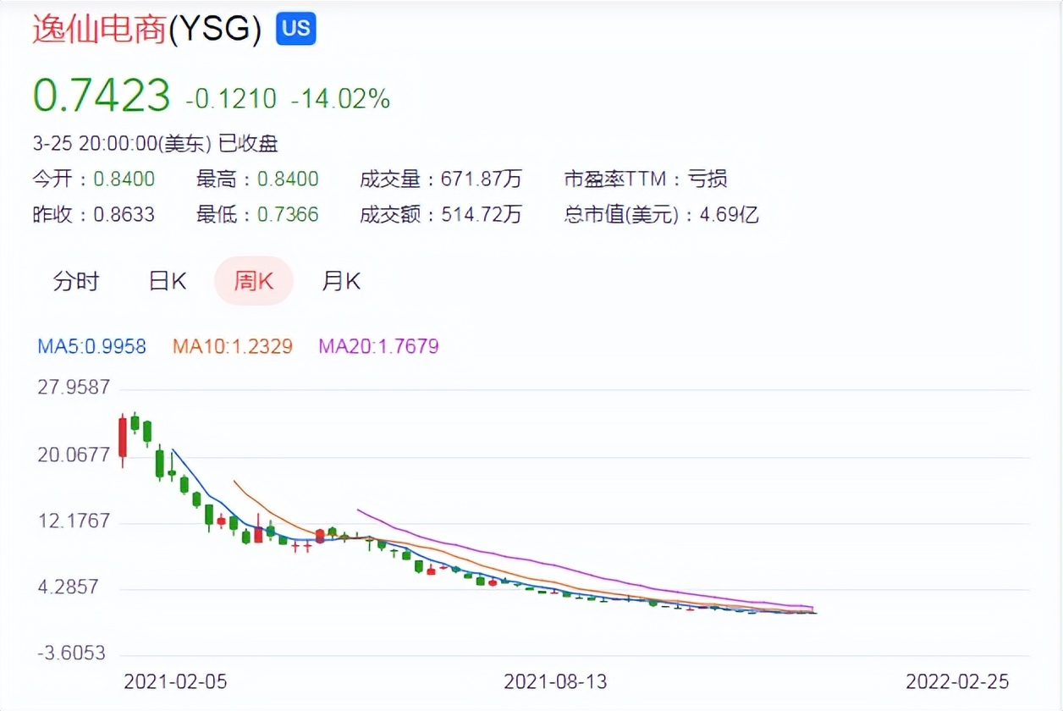Viewport: 1063px width, 711px height.
Task: Switch to the 月K chart tab
Action: coord(341,281)
